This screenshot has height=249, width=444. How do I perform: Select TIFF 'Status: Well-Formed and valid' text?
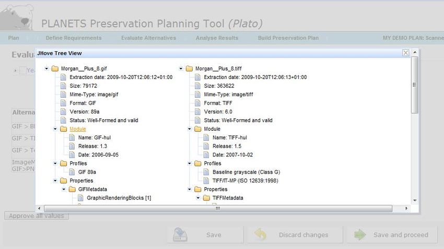click(238, 120)
